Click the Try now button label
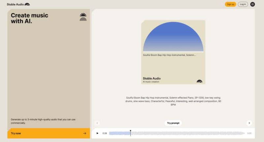This screenshot has width=264, height=142. tap(16, 133)
